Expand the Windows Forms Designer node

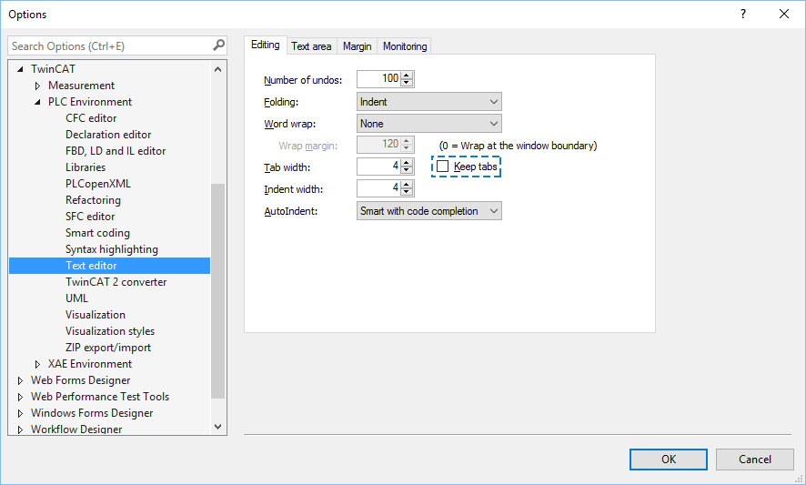coord(21,413)
